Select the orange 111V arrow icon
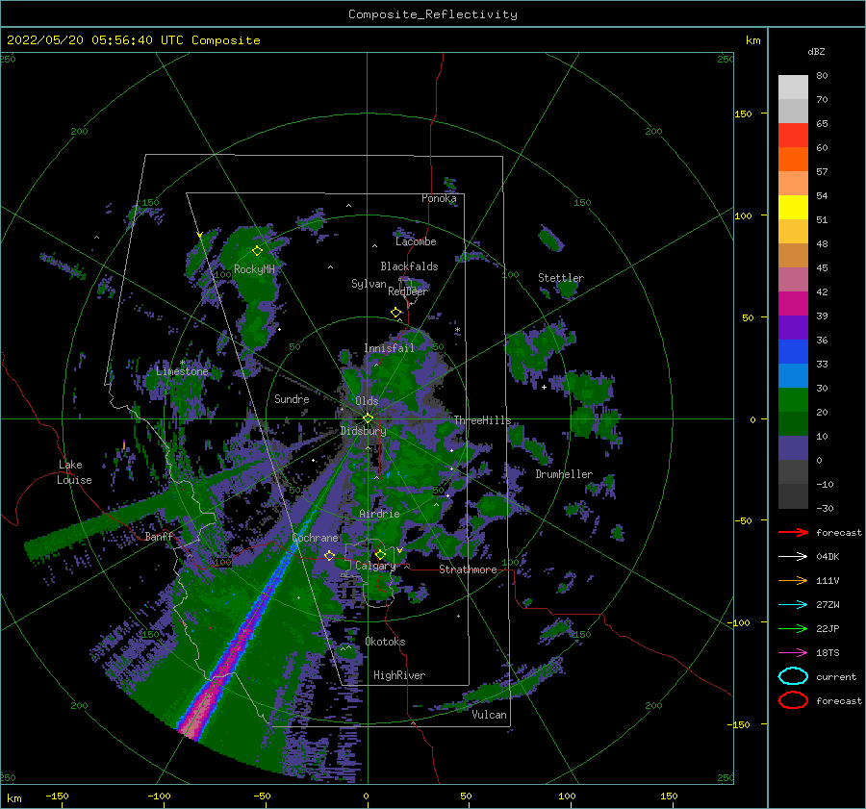 click(x=793, y=580)
